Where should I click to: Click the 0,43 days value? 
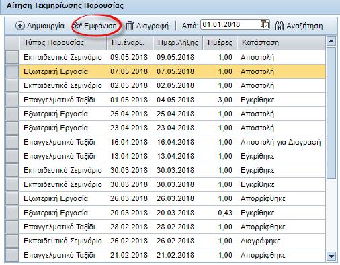tap(225, 213)
